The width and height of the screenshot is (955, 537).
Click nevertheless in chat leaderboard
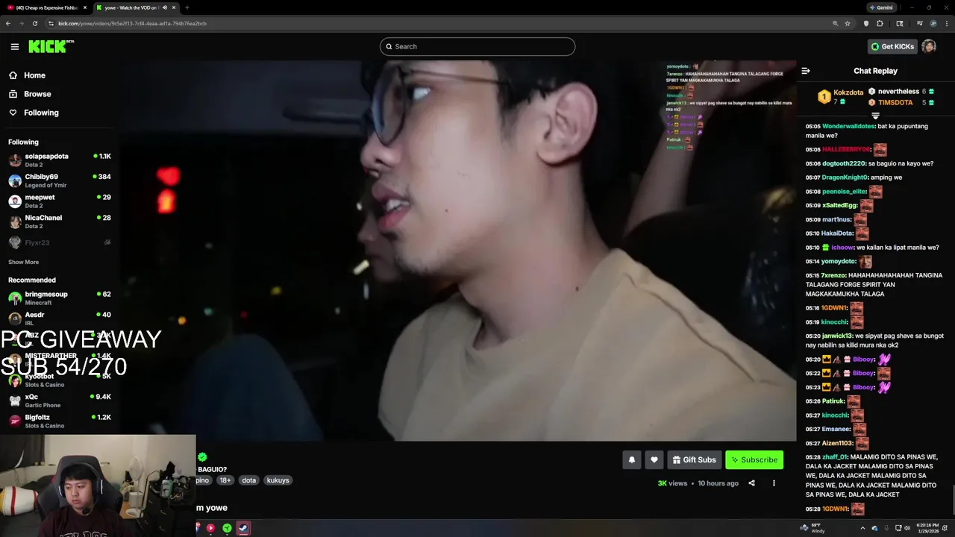(898, 92)
